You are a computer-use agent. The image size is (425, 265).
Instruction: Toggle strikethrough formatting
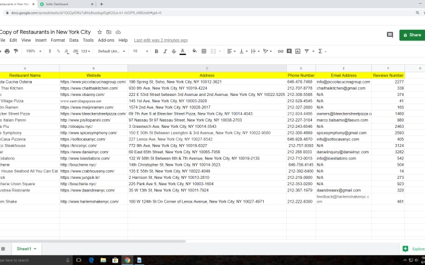pyautogui.click(x=174, y=51)
